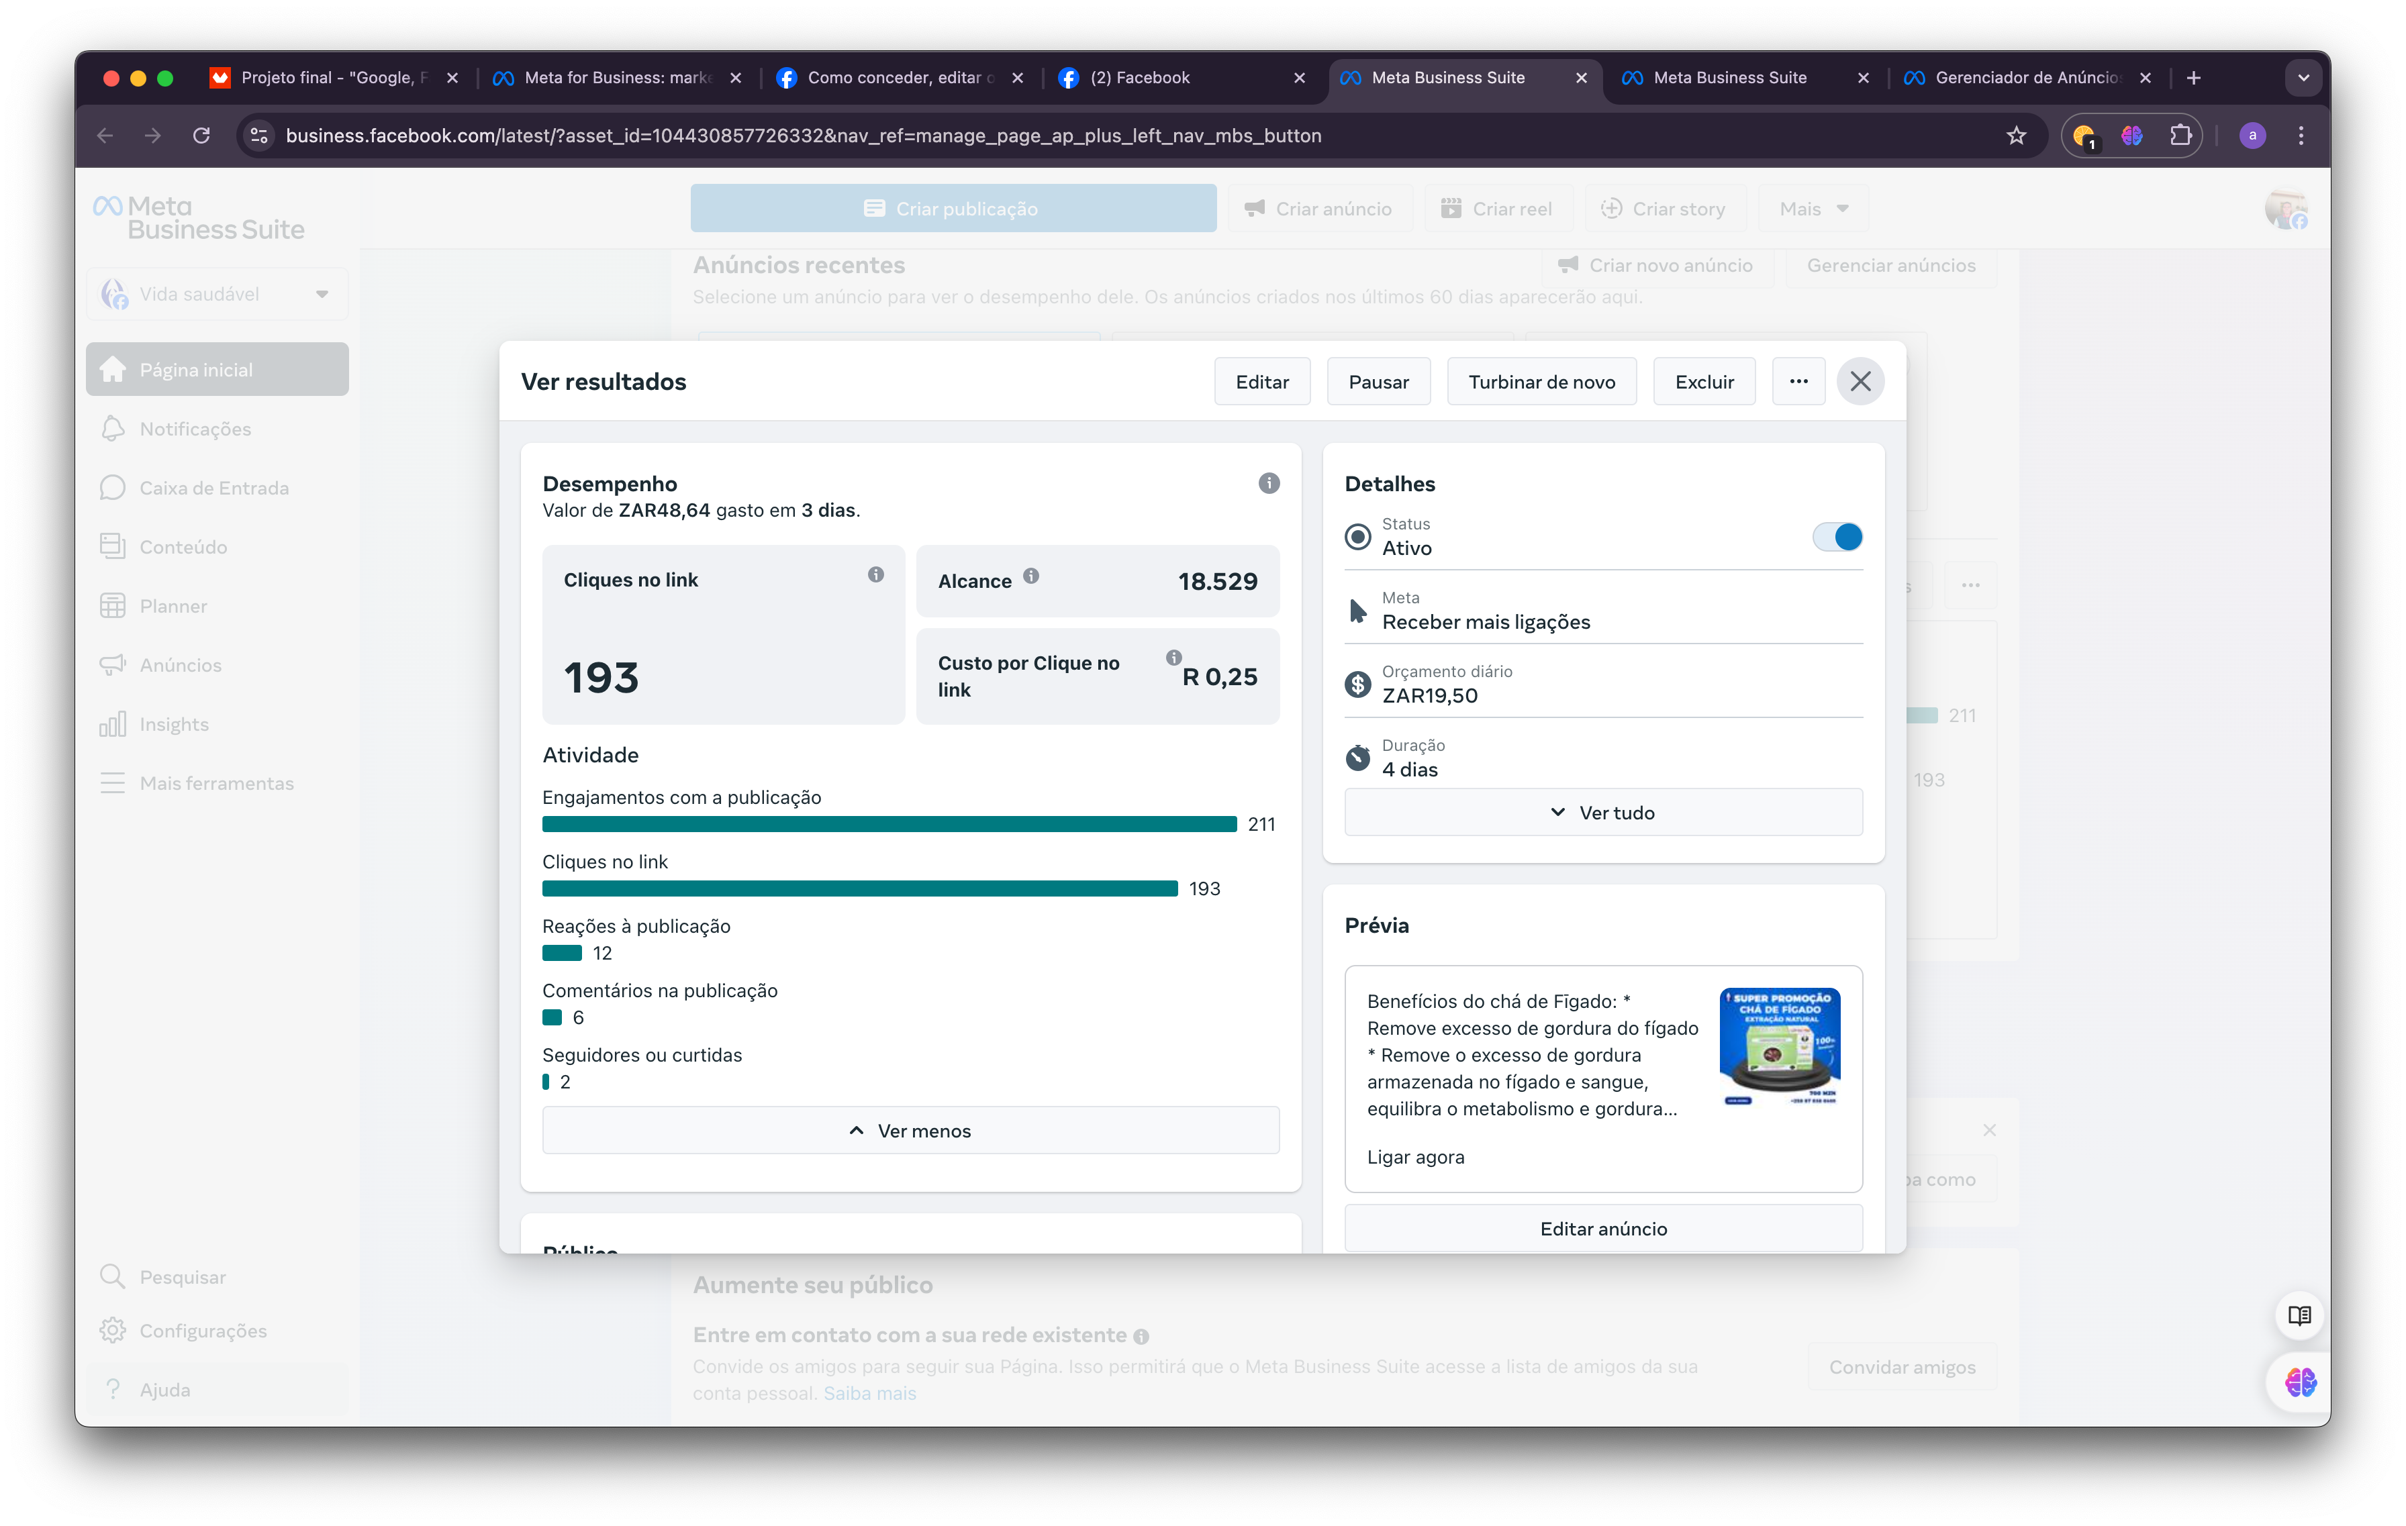
Task: Click Criar publicação button
Action: pos(952,208)
